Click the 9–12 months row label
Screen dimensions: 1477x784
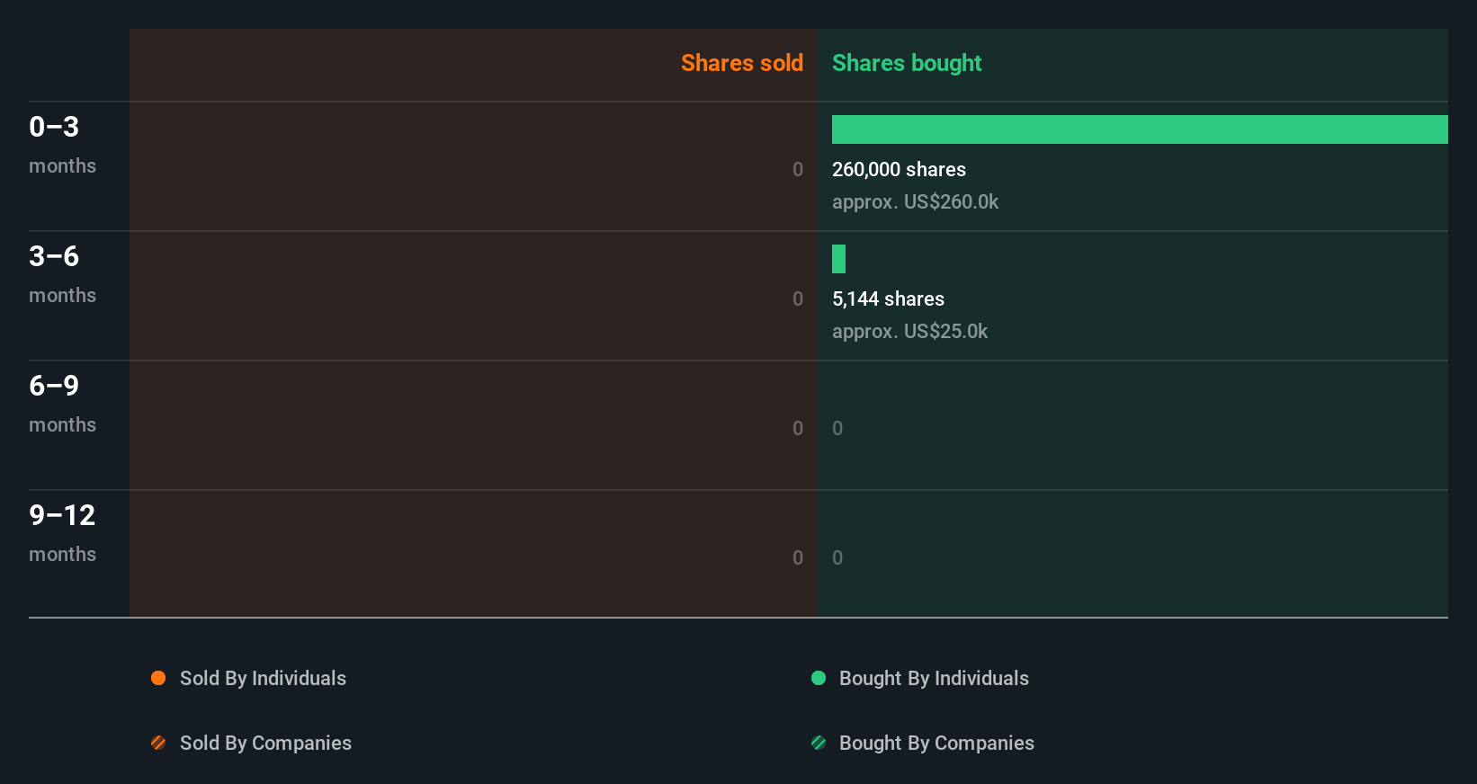[x=62, y=532]
